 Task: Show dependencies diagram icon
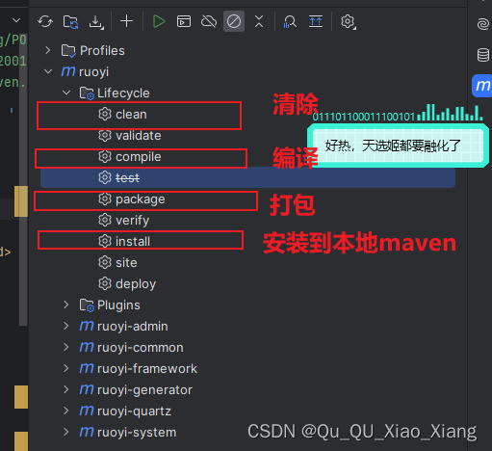point(290,21)
